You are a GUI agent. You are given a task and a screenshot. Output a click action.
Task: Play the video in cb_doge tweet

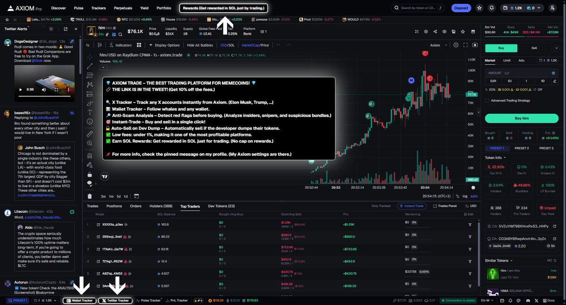click(21, 89)
